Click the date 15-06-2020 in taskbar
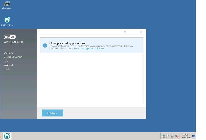 pyautogui.click(x=185, y=138)
